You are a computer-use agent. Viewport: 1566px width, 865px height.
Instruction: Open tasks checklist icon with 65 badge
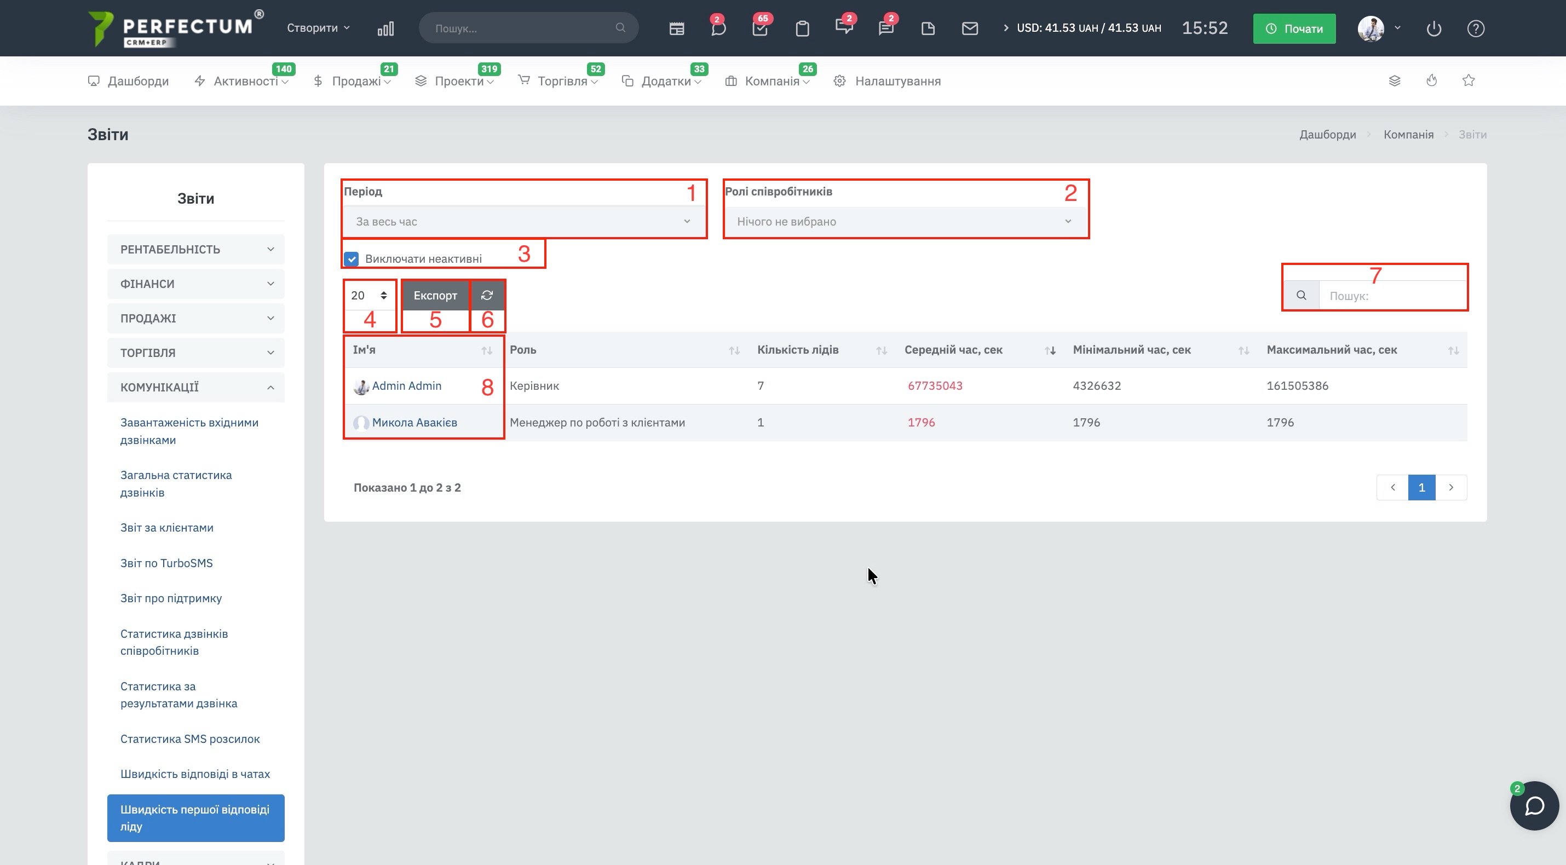point(760,28)
